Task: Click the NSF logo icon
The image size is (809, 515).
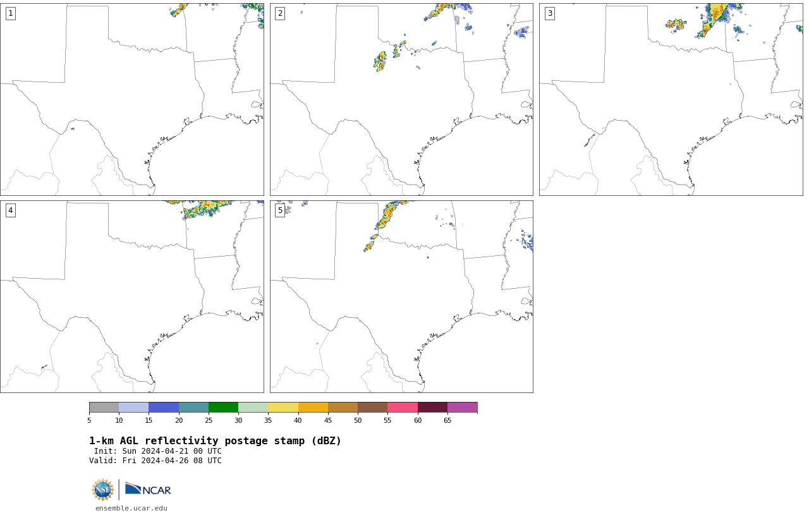Action: point(103,490)
